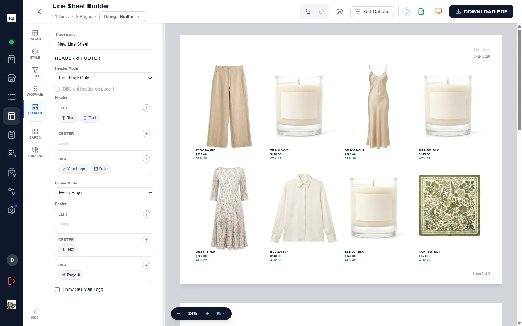Click the Page 1 of 3 footer text
Image resolution: width=522 pixels, height=326 pixels.
tap(481, 273)
